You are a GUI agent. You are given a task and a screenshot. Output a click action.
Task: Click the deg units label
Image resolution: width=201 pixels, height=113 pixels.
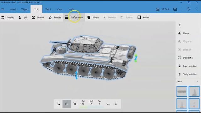pyautogui.click(x=108, y=104)
